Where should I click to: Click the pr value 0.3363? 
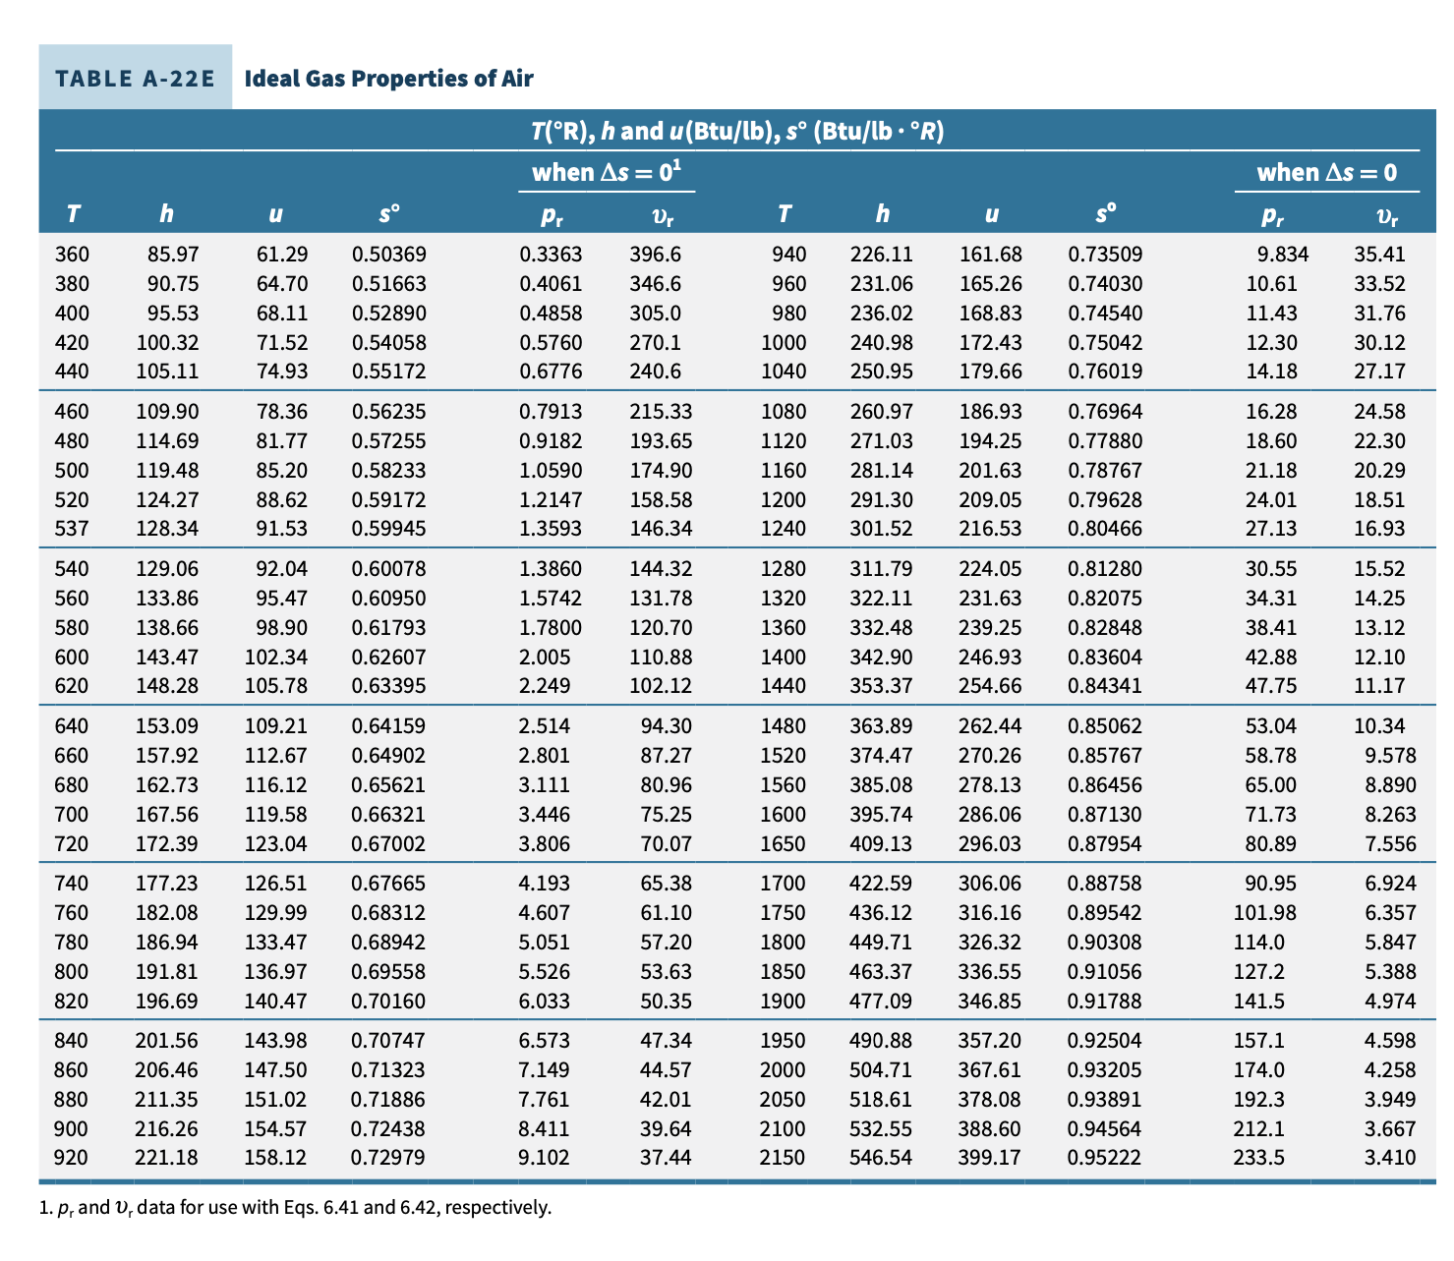[x=551, y=255]
